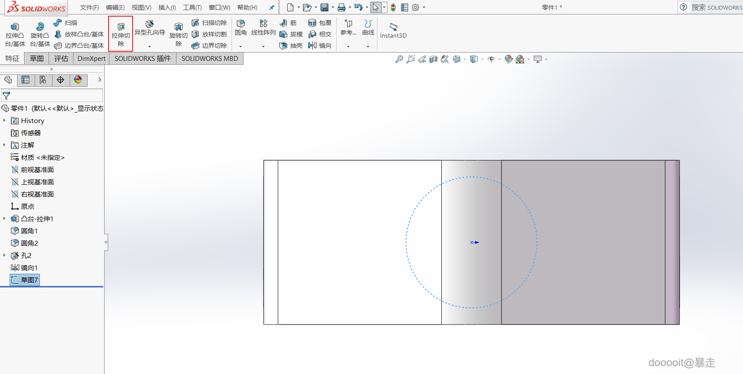Toggle hide/show items eye icon
This screenshot has width=743, height=374.
tap(491, 59)
